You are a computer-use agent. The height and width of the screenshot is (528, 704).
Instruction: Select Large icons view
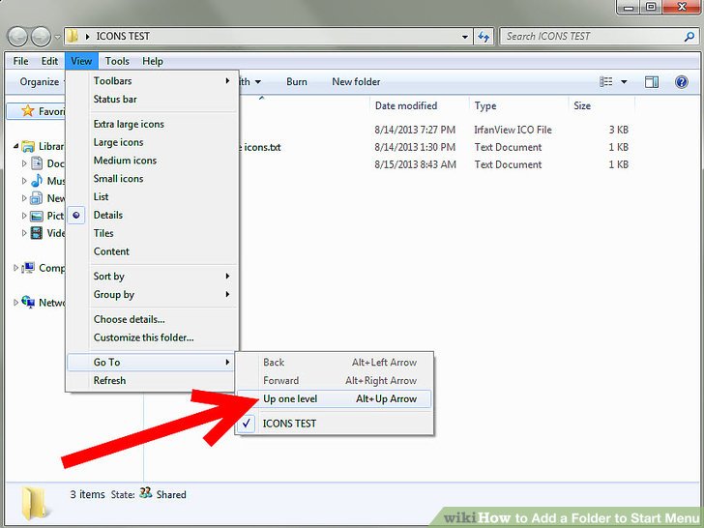coord(152,142)
